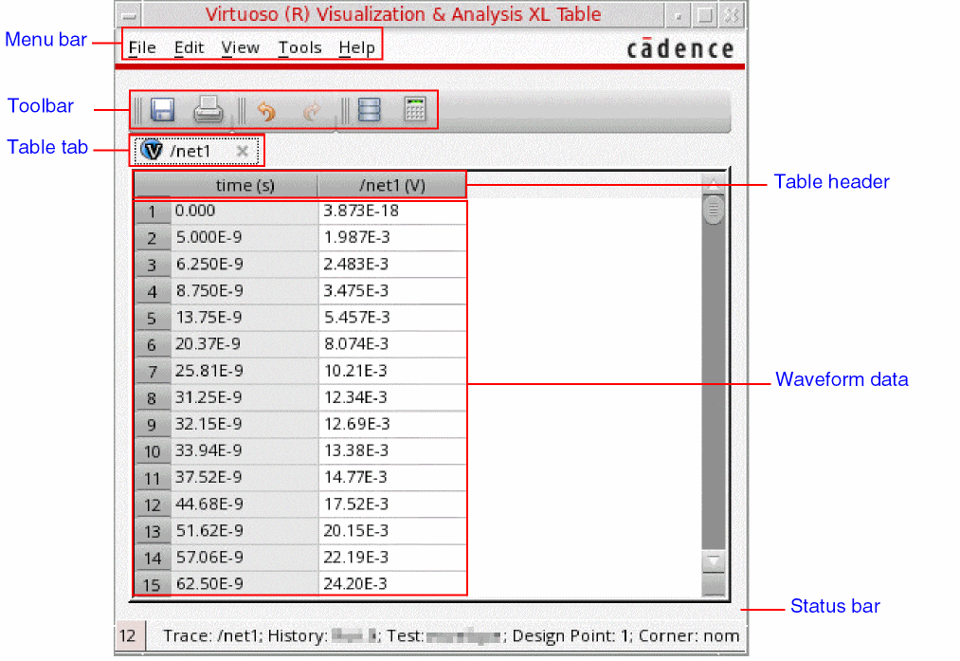960x661 pixels.
Task: Select the /net1 table tab
Action: (x=196, y=151)
